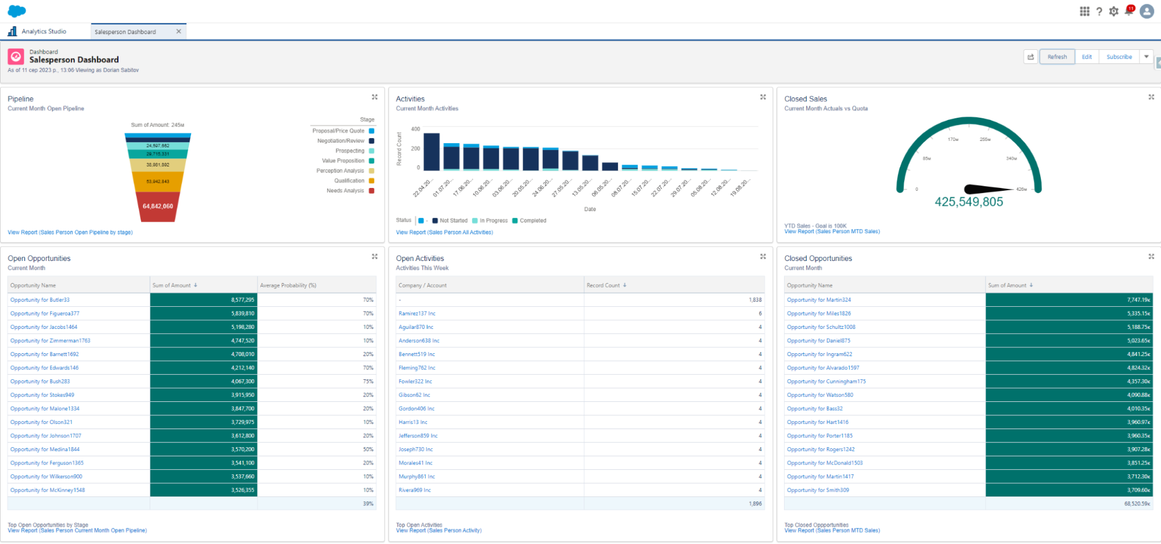
Task: Open the Notifications bell with 11 alerts
Action: point(1129,10)
